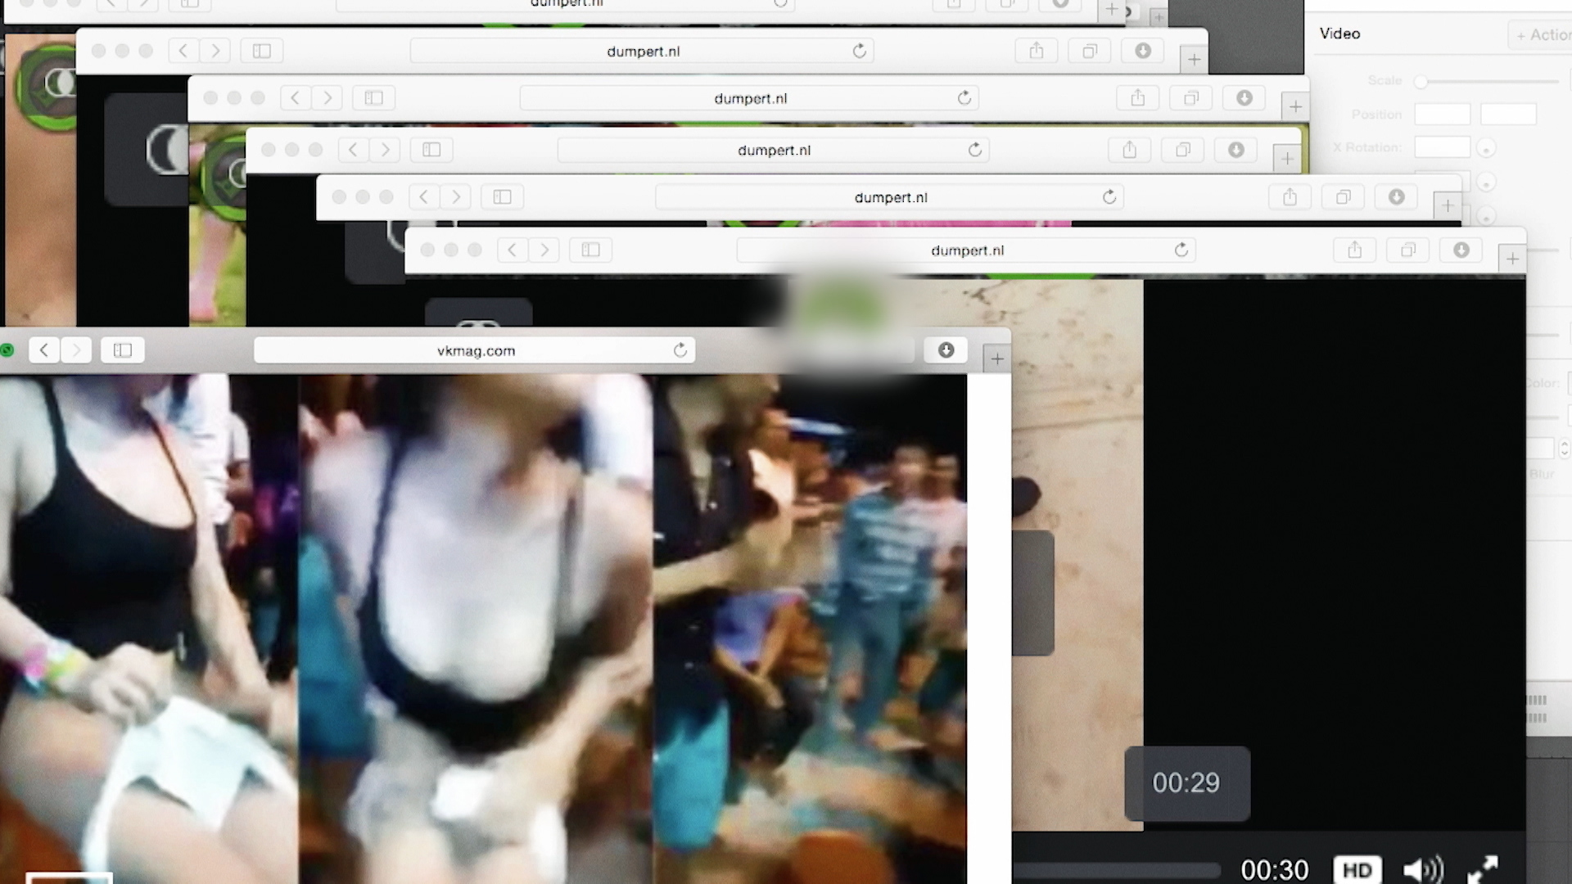Go back in second-from-front dumpert.nl window
Image resolution: width=1572 pixels, height=884 pixels.
tap(424, 196)
